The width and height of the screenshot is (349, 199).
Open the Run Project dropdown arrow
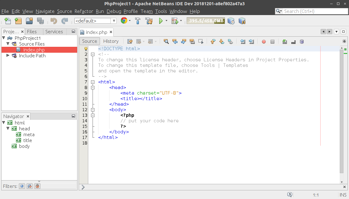(x=166, y=21)
